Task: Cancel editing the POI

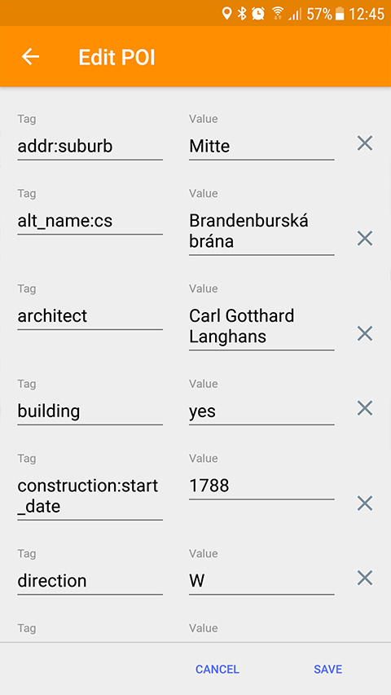Action: click(x=217, y=669)
